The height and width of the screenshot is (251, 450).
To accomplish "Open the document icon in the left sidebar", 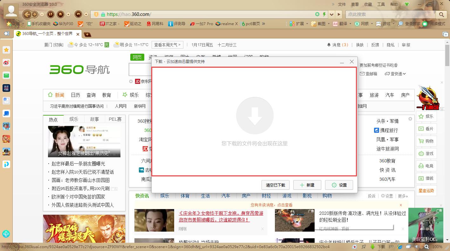I will click(x=6, y=101).
